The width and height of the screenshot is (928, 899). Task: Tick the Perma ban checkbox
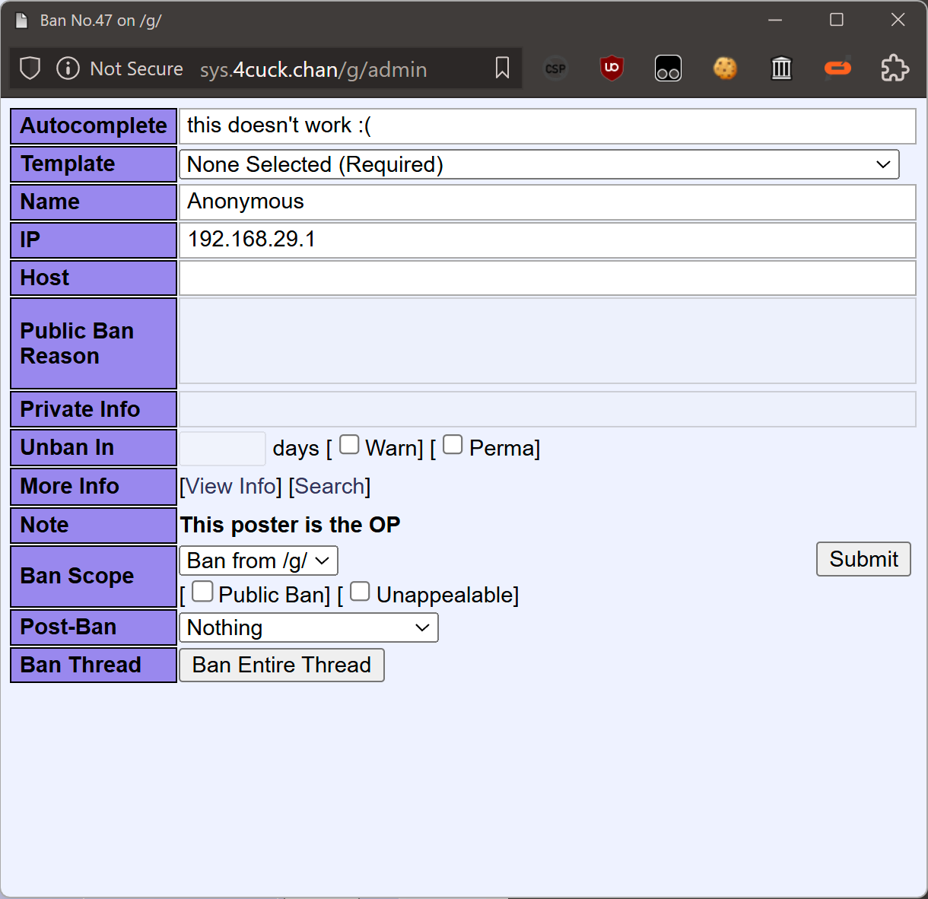453,445
